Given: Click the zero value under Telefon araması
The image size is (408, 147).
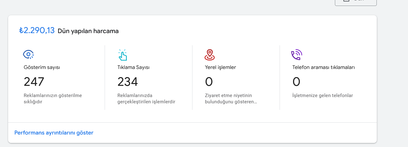Looking at the screenshot, I should click(x=296, y=82).
